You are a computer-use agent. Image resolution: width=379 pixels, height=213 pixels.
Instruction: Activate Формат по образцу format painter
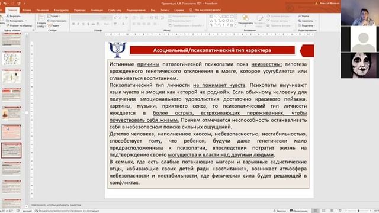click(x=19, y=25)
